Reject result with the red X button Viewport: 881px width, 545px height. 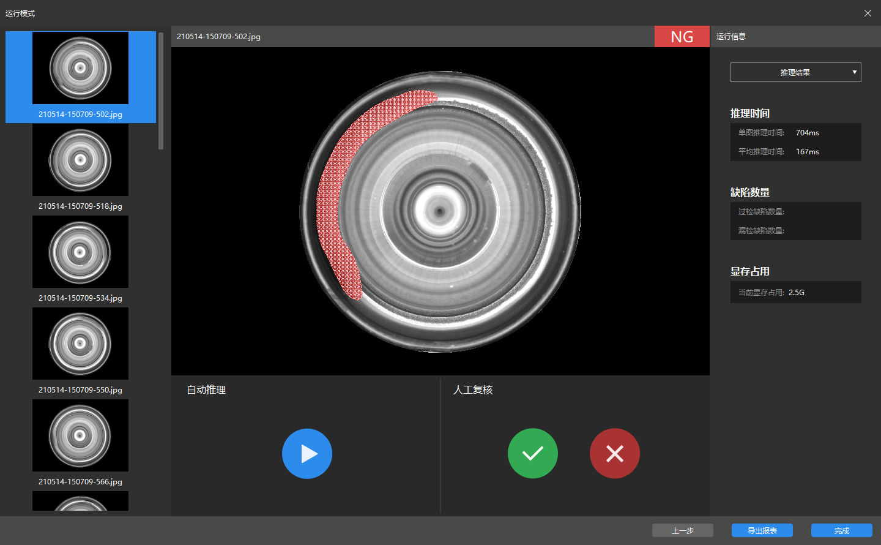pyautogui.click(x=615, y=453)
